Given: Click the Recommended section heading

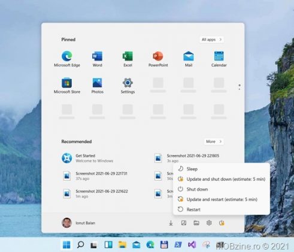Looking at the screenshot, I should pos(77,142).
